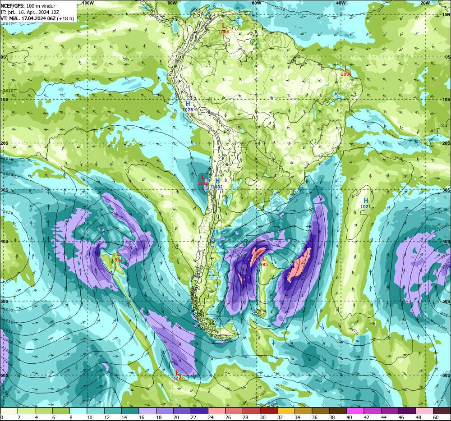
Task: Pick the pink legend swatch between 48 and 60
Action: tap(424, 411)
